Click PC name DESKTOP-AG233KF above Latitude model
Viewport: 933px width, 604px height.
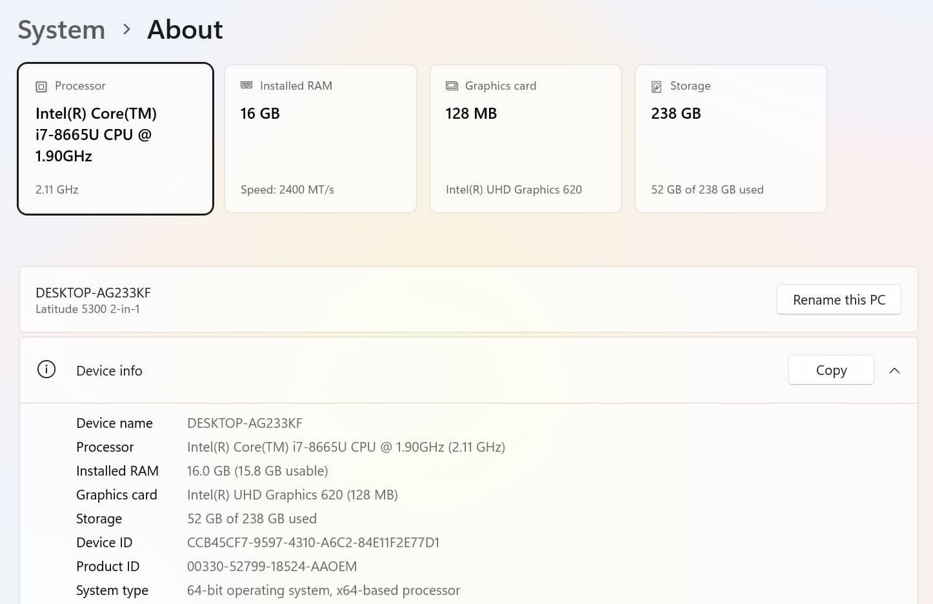coord(93,293)
